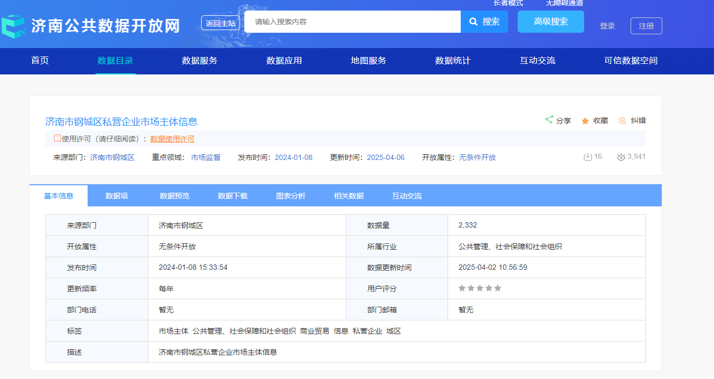Click update date 2025-04-06
This screenshot has width=714, height=379.
coord(386,157)
